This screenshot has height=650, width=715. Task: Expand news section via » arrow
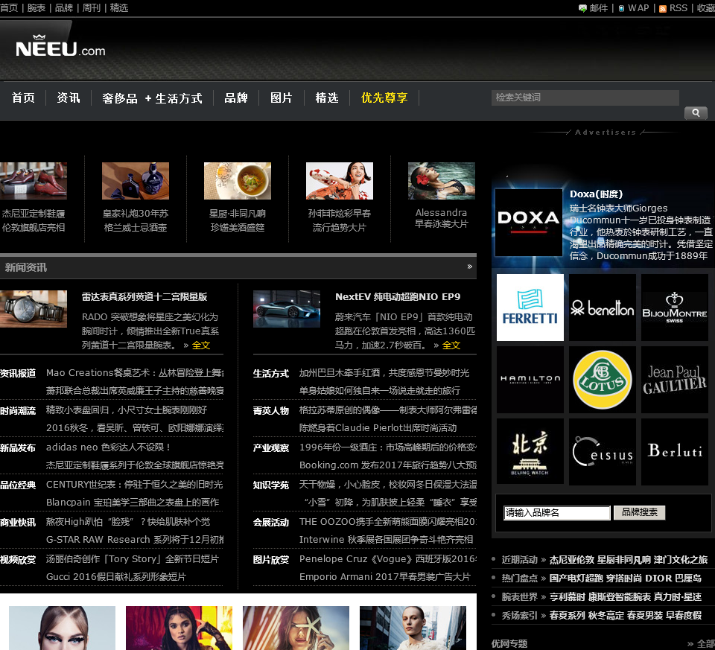pos(470,267)
